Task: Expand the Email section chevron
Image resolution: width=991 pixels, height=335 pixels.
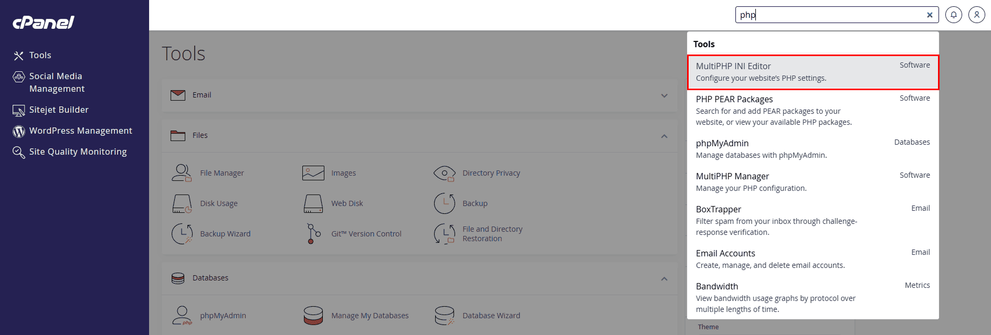Action: pos(664,95)
